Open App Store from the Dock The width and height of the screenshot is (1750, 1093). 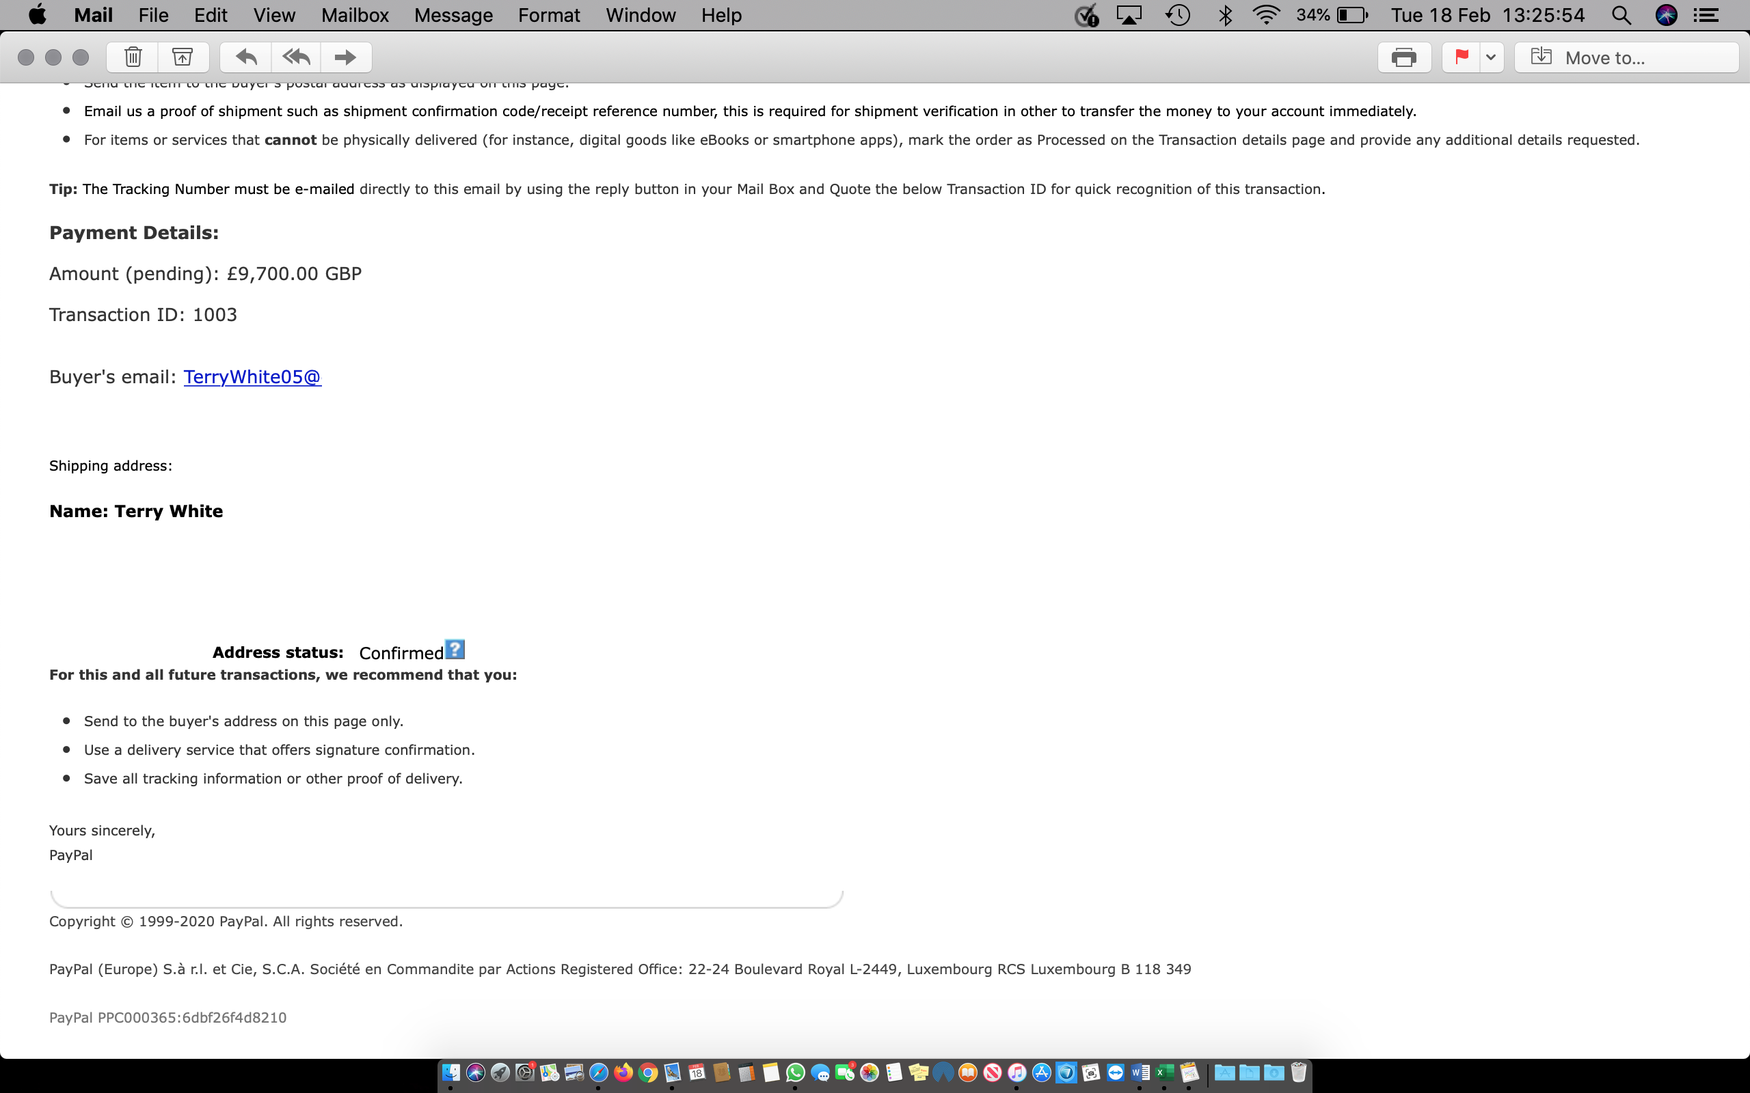click(1041, 1073)
